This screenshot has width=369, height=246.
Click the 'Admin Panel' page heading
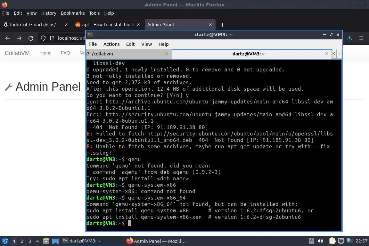click(48, 86)
